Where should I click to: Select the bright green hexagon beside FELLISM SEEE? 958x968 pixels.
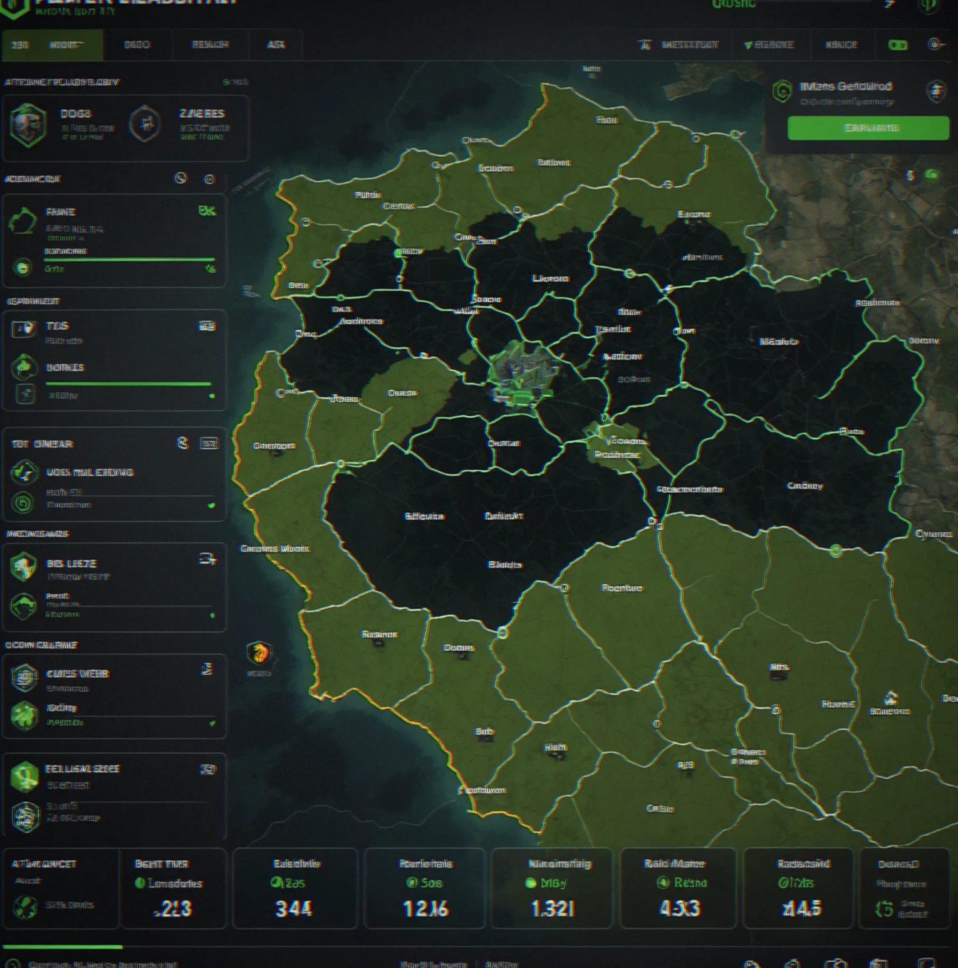click(x=24, y=777)
